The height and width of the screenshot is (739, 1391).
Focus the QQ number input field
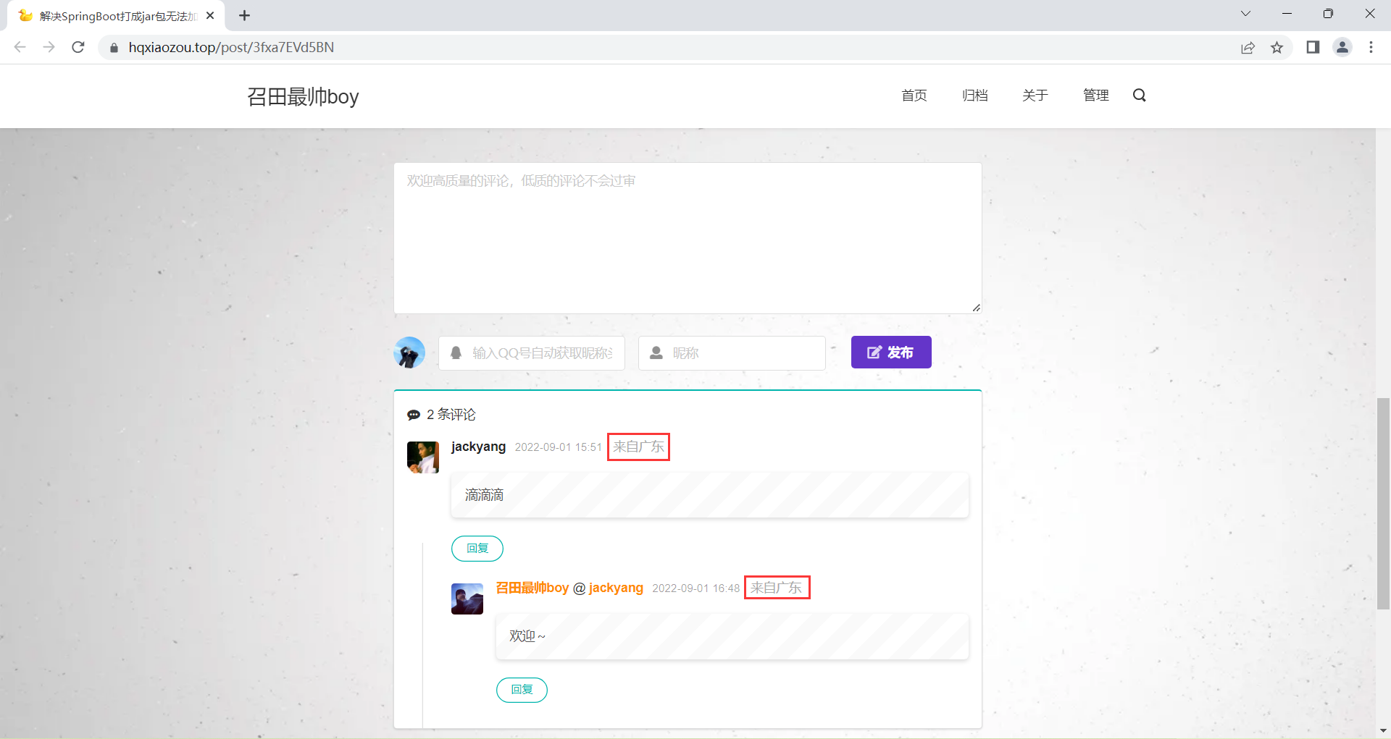tap(532, 353)
